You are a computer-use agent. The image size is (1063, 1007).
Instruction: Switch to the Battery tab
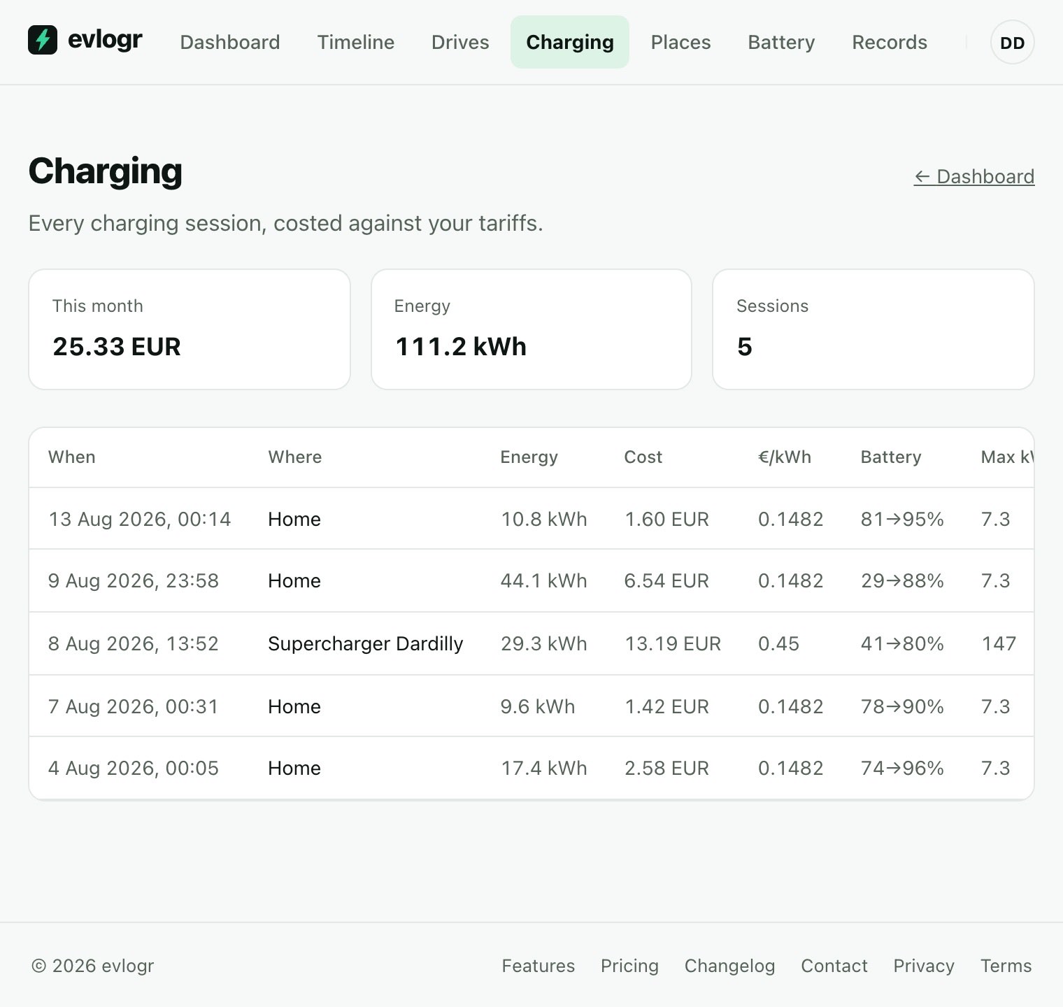(x=781, y=42)
